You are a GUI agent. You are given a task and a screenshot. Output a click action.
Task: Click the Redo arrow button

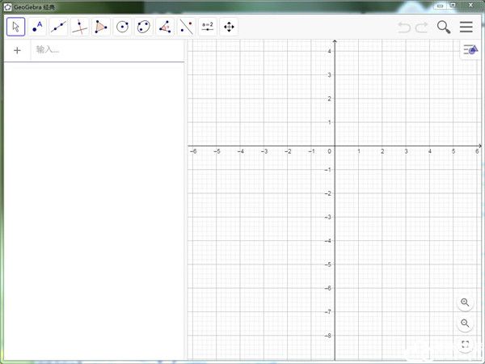[422, 27]
